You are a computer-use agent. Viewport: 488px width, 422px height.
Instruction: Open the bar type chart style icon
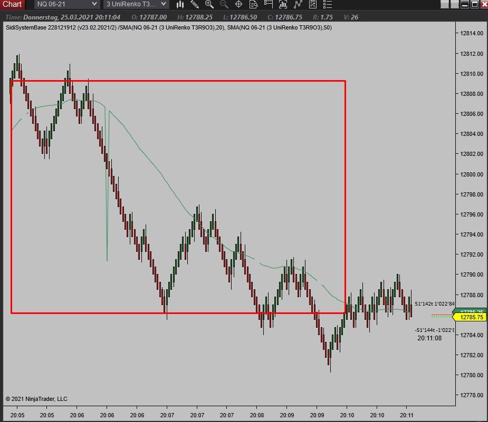point(180,4)
